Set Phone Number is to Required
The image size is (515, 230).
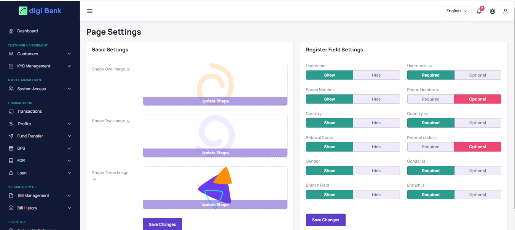(x=430, y=99)
